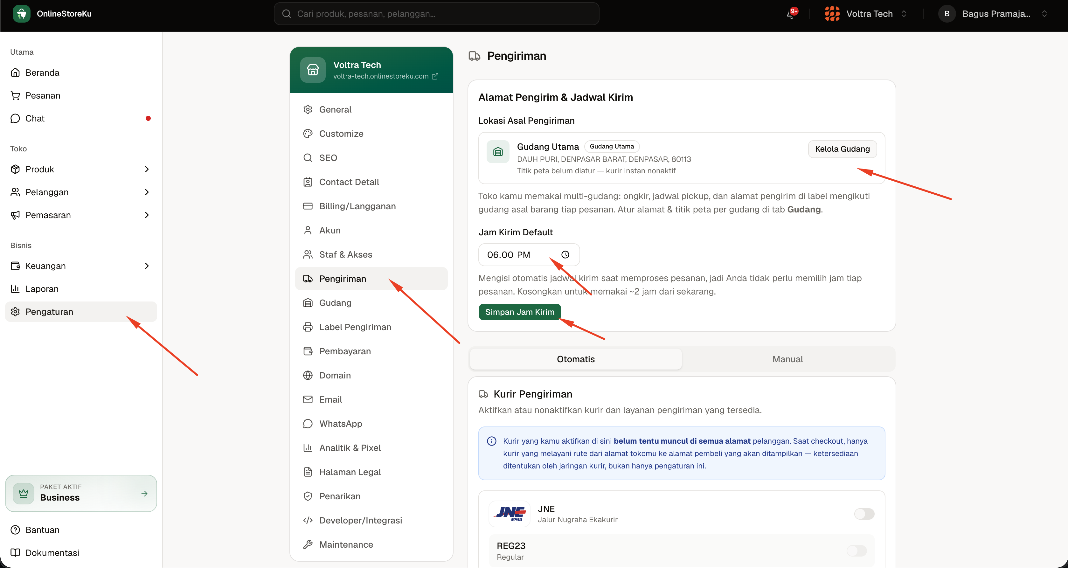Click the Gudang Utama badge label
1068x568 pixels.
(x=612, y=146)
